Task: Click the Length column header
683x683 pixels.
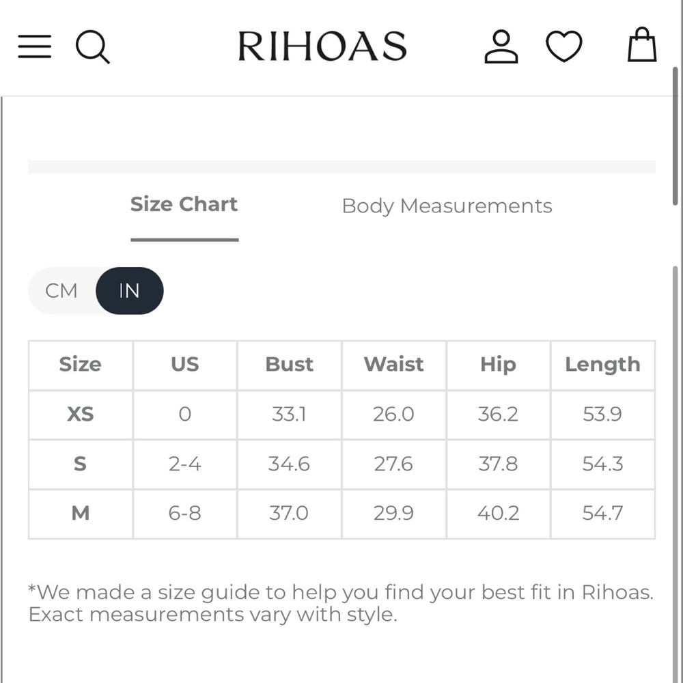Action: pos(603,365)
